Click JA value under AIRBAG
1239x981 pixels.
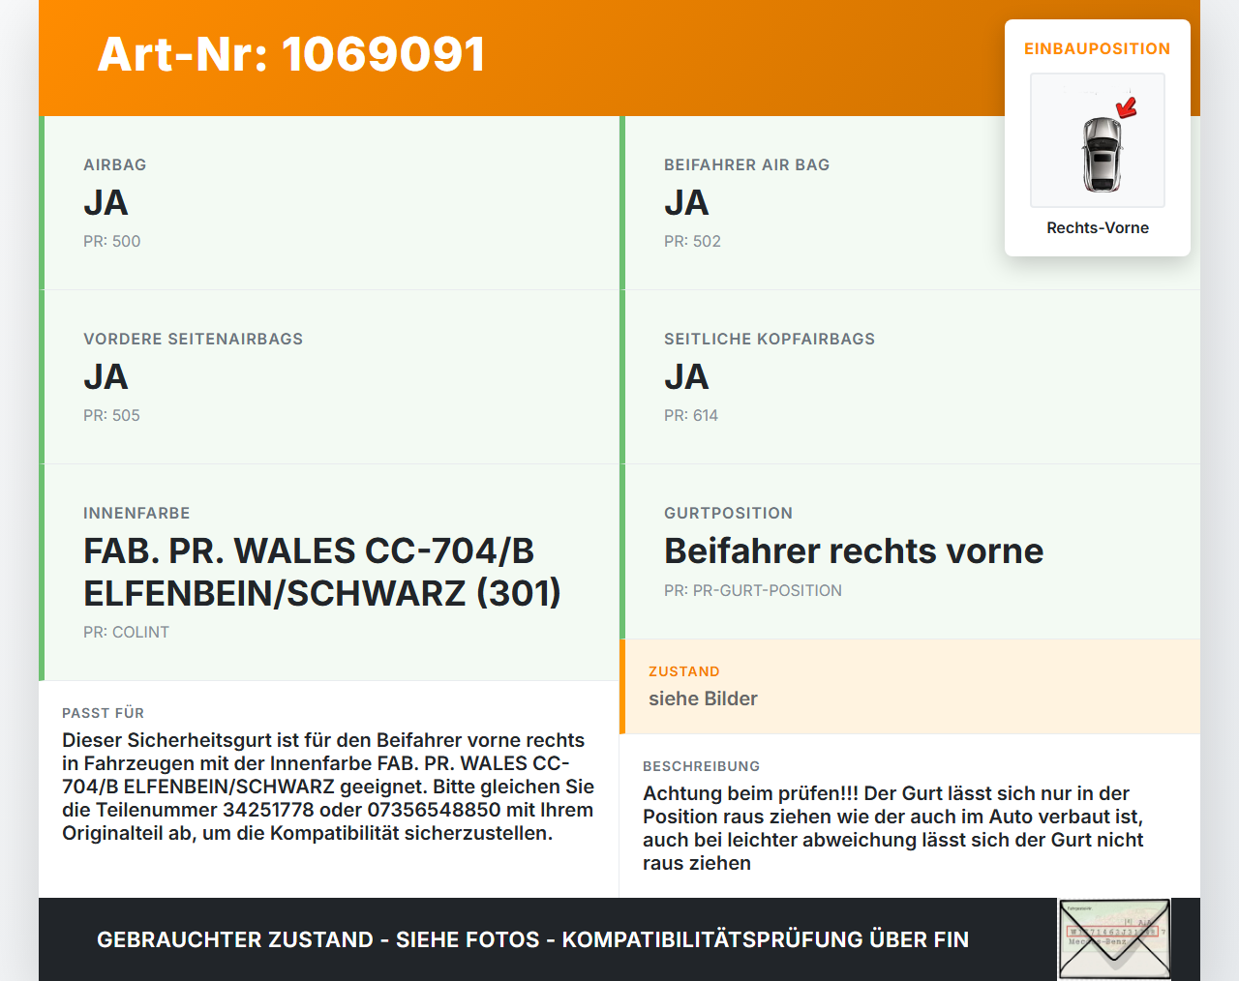(106, 203)
